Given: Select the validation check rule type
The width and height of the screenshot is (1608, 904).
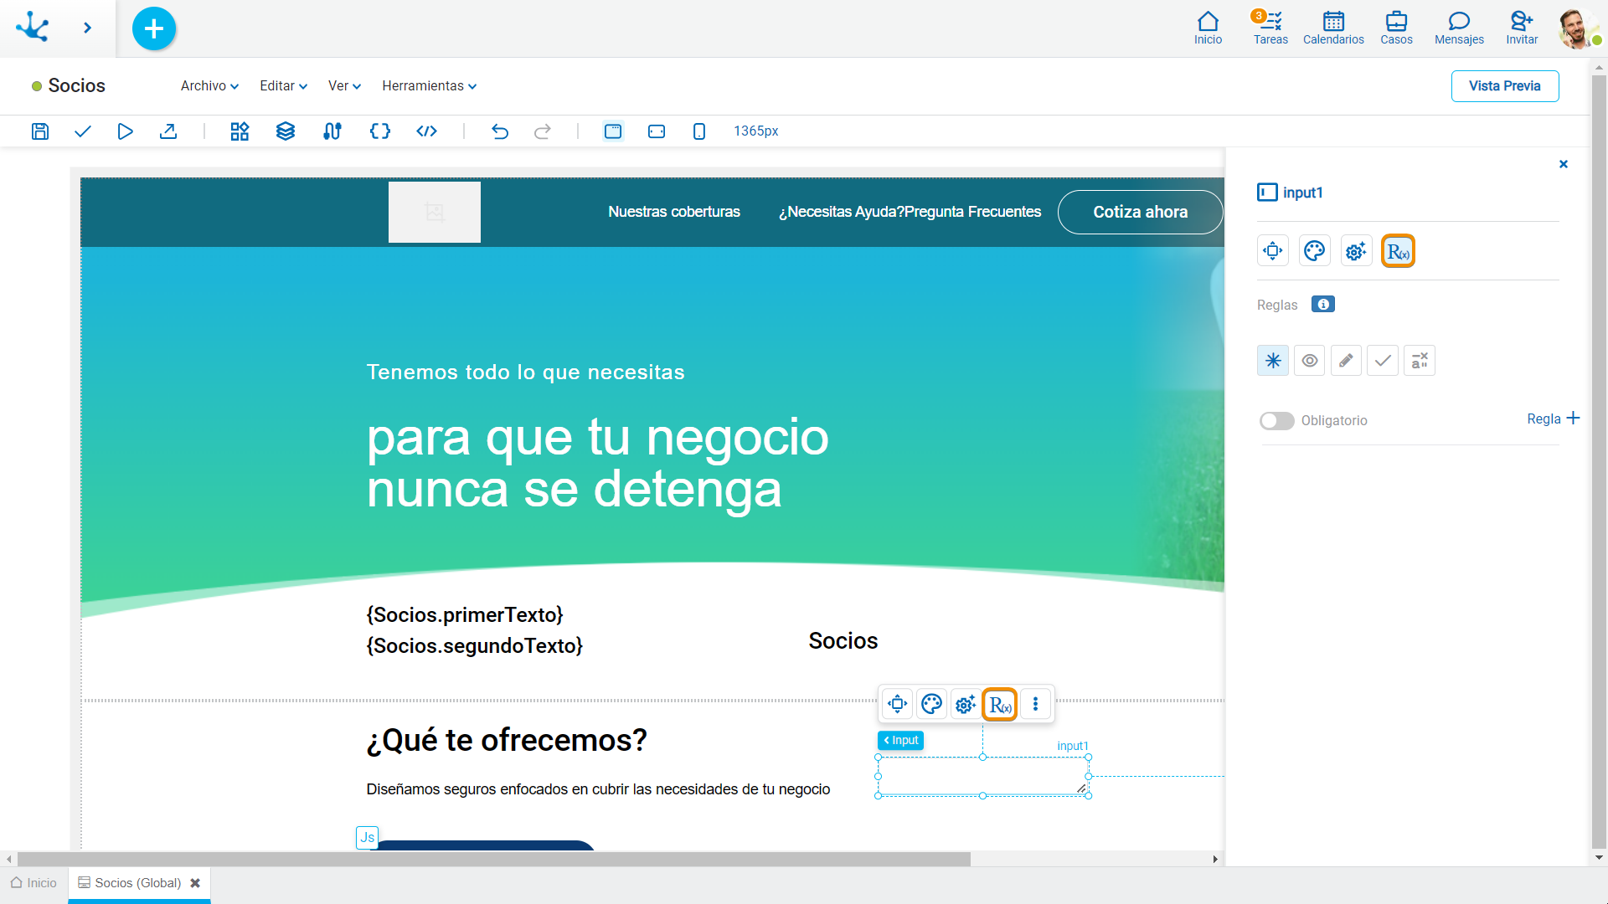Looking at the screenshot, I should coord(1383,361).
